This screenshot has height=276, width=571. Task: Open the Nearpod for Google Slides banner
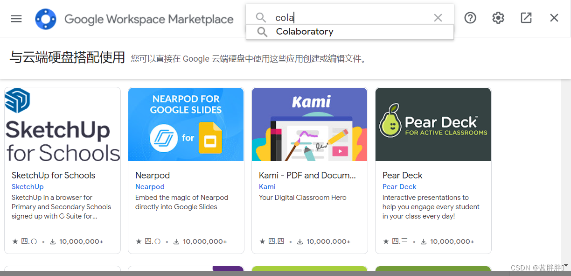coord(186,124)
